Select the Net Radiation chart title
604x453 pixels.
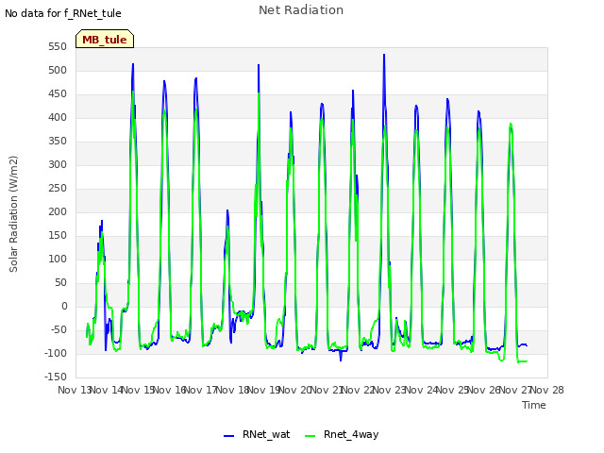point(301,10)
